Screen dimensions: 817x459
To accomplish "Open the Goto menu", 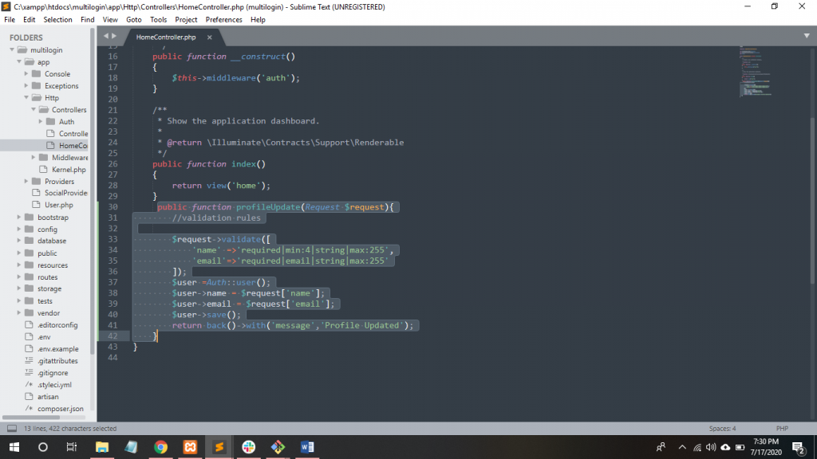I will pyautogui.click(x=133, y=19).
